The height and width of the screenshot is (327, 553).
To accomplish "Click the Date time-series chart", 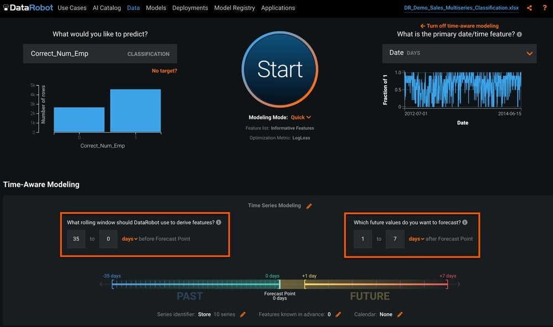I will click(462, 89).
